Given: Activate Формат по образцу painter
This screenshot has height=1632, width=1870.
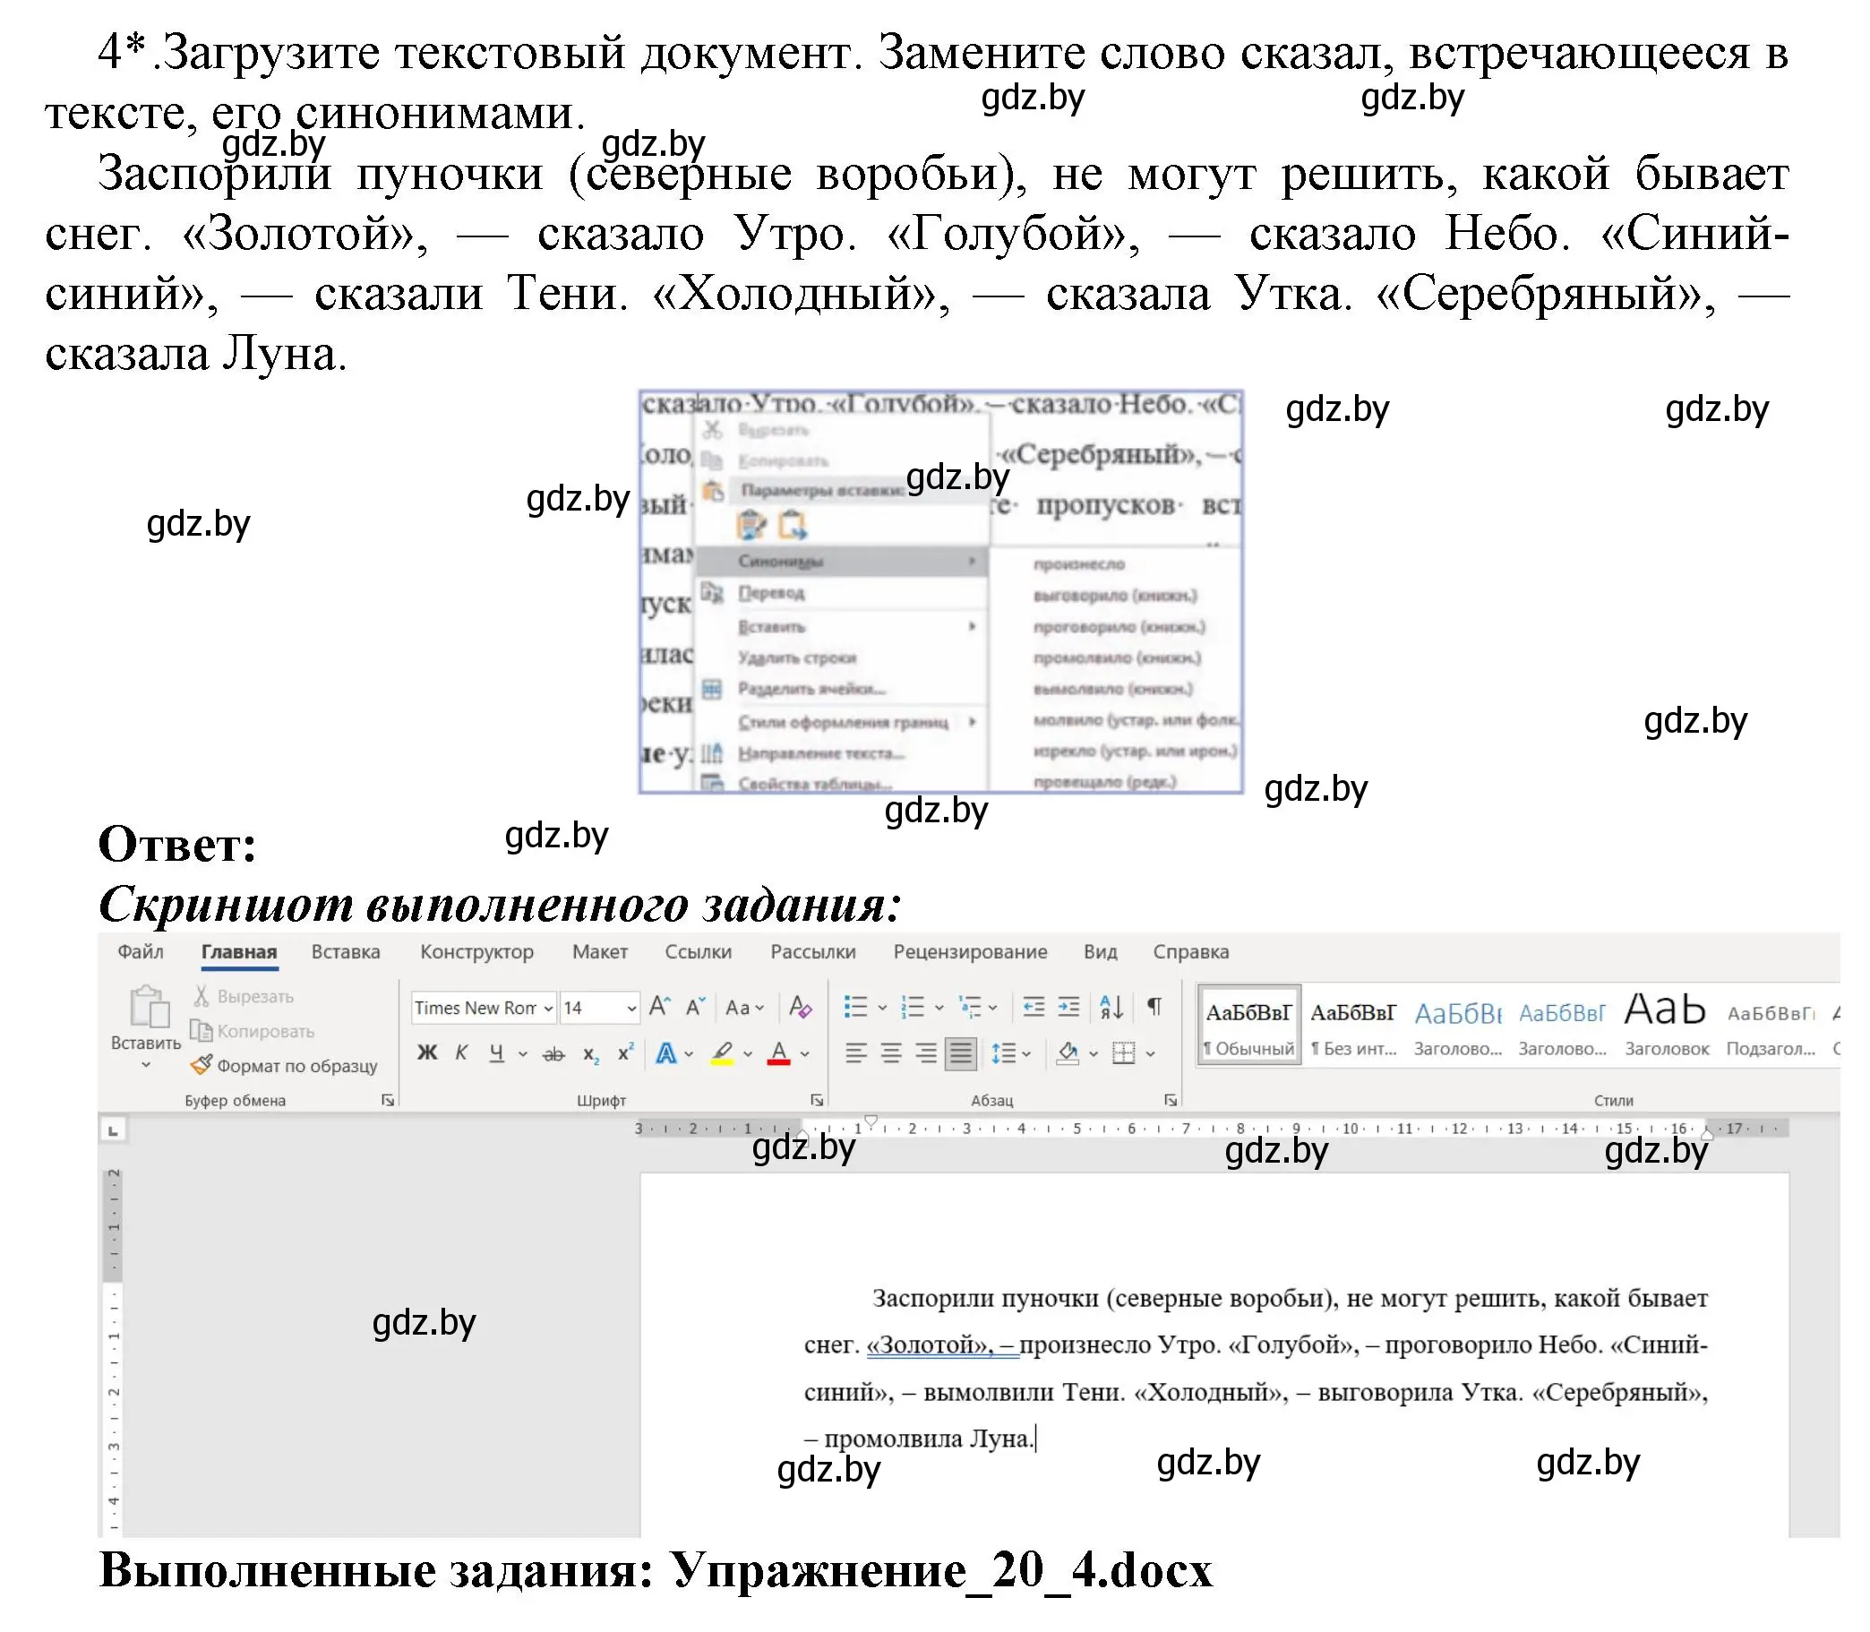Looking at the screenshot, I should (283, 1066).
